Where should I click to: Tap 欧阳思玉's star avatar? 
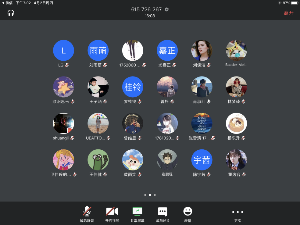point(63,87)
